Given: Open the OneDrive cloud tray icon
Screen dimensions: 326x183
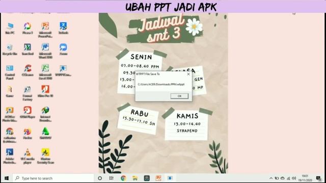Looking at the screenshot, I should click(283, 178).
